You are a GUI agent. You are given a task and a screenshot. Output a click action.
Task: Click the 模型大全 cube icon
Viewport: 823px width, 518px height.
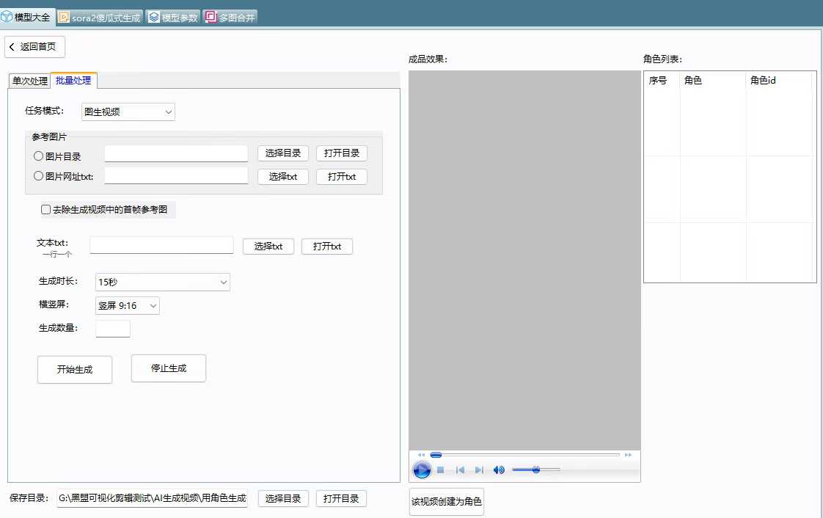point(7,15)
